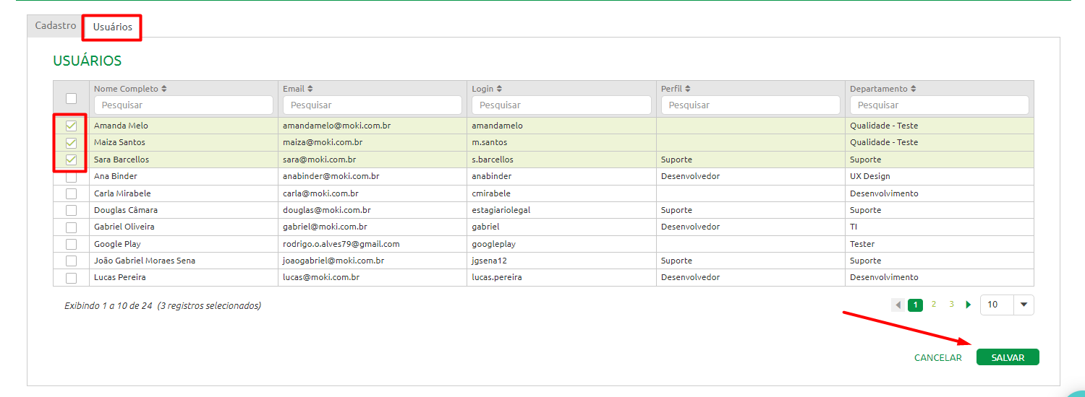
Task: Go to page 2 of results
Action: point(934,305)
